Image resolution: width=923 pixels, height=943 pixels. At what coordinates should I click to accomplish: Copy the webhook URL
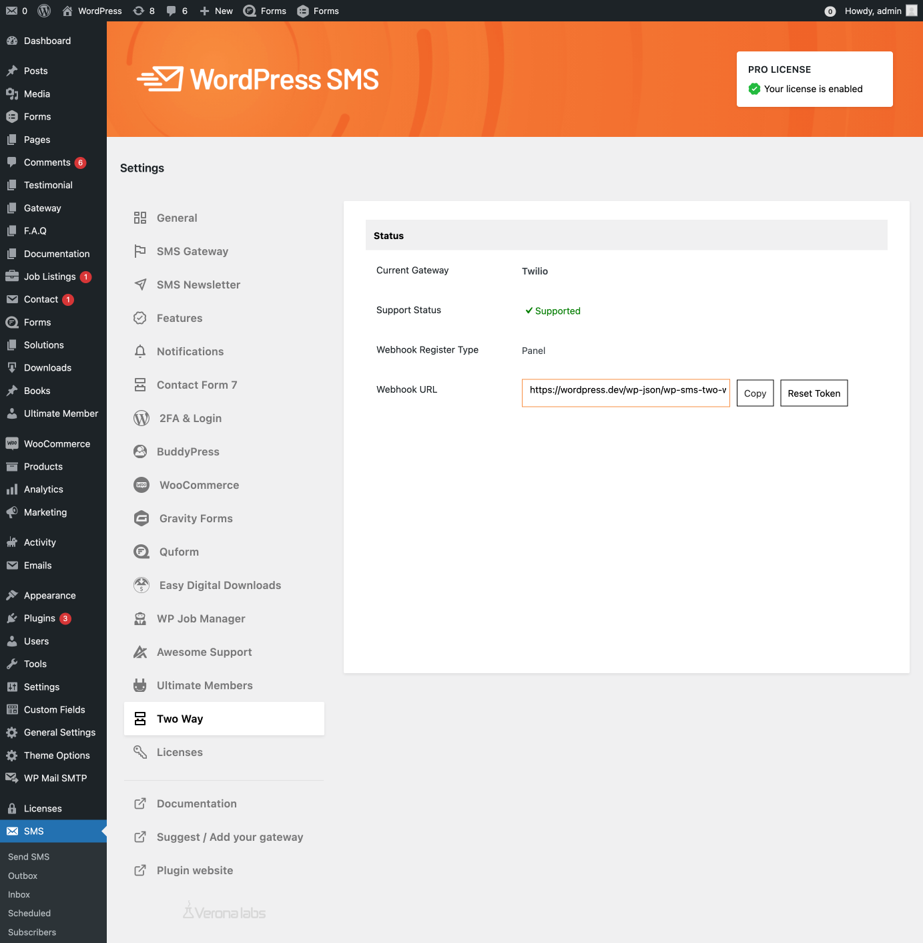coord(755,393)
